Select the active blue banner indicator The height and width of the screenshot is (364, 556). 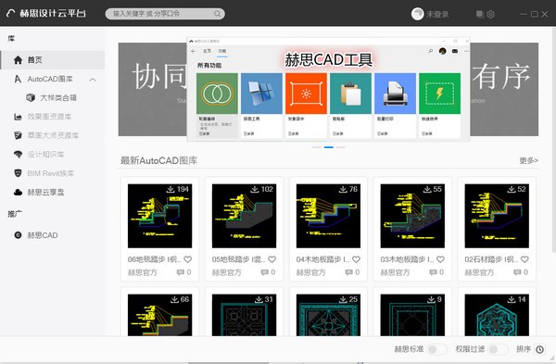pyautogui.click(x=329, y=147)
